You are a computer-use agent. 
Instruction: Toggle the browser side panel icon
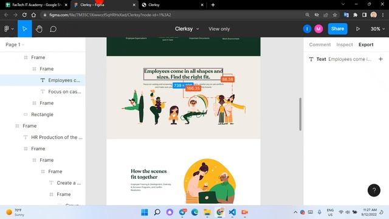click(x=365, y=15)
